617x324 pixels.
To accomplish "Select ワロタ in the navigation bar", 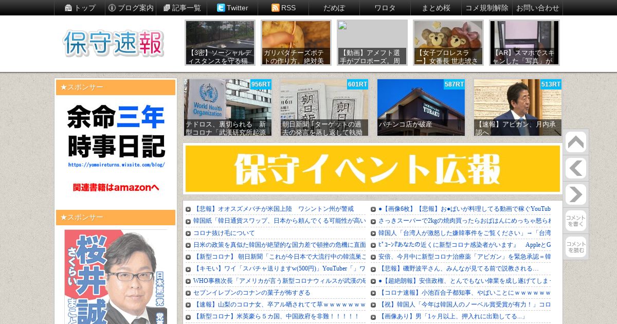I will point(385,8).
